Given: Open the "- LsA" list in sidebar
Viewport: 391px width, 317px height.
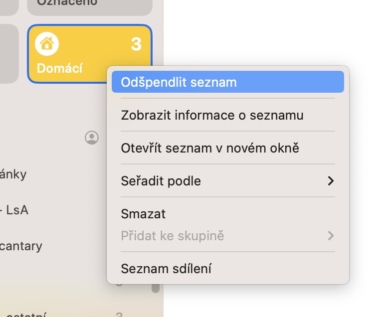Looking at the screenshot, I should pos(14,210).
